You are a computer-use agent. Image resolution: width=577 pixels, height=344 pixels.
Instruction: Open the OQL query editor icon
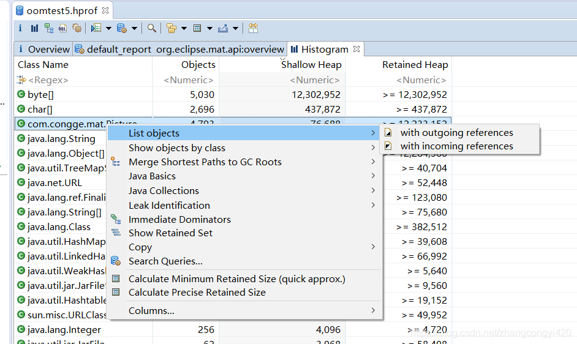[x=62, y=28]
